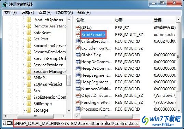Expand the StillImage tree node
184x129 pixels.
23,104
